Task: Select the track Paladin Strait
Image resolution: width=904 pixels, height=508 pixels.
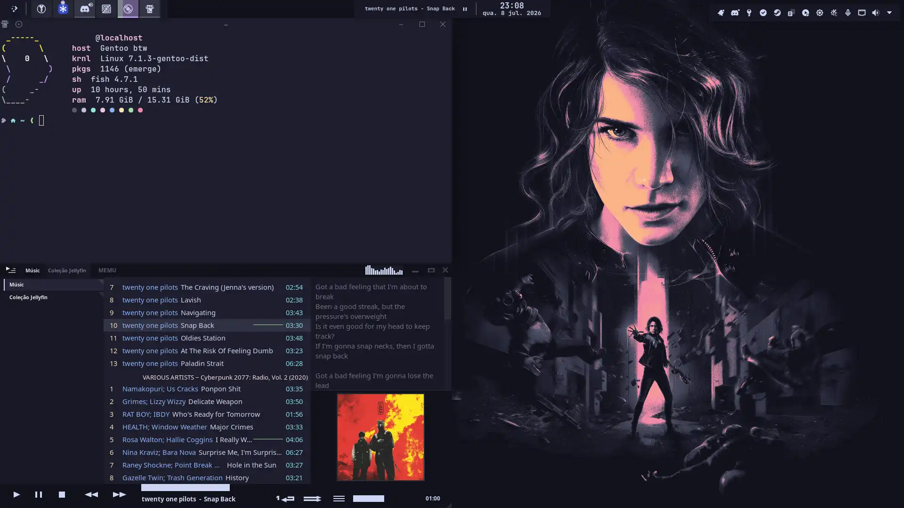Action: [207, 363]
